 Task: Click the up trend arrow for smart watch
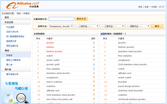point(94,60)
